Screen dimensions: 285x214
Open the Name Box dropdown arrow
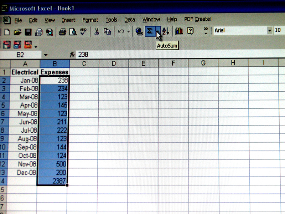tap(46, 55)
